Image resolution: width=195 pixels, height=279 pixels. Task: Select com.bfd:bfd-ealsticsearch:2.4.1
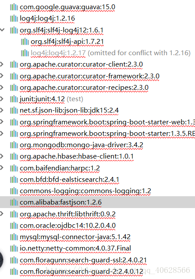(69, 180)
